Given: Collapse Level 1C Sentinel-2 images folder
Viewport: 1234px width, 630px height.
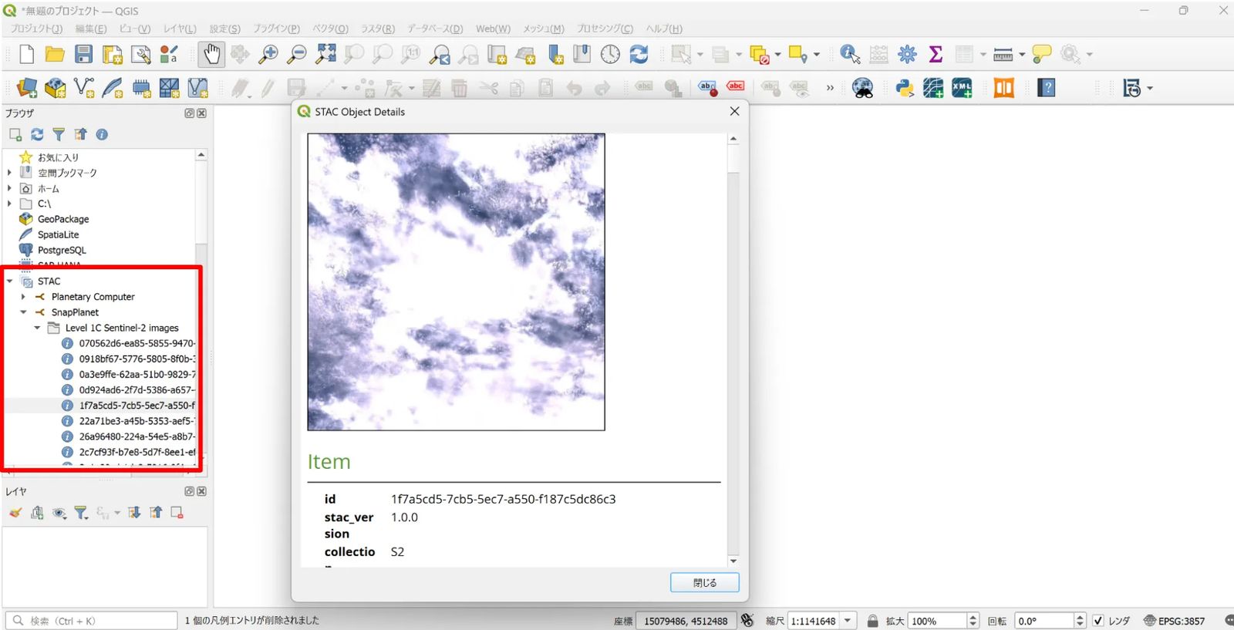Looking at the screenshot, I should [37, 328].
